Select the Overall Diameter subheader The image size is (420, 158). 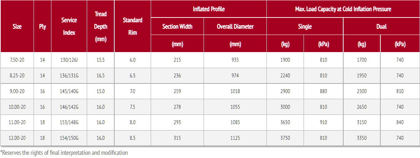click(x=235, y=26)
